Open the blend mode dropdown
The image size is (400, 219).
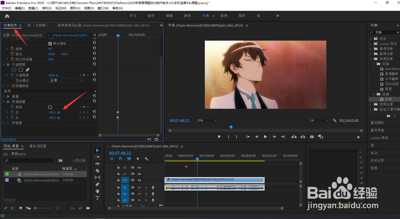[x=66, y=80]
